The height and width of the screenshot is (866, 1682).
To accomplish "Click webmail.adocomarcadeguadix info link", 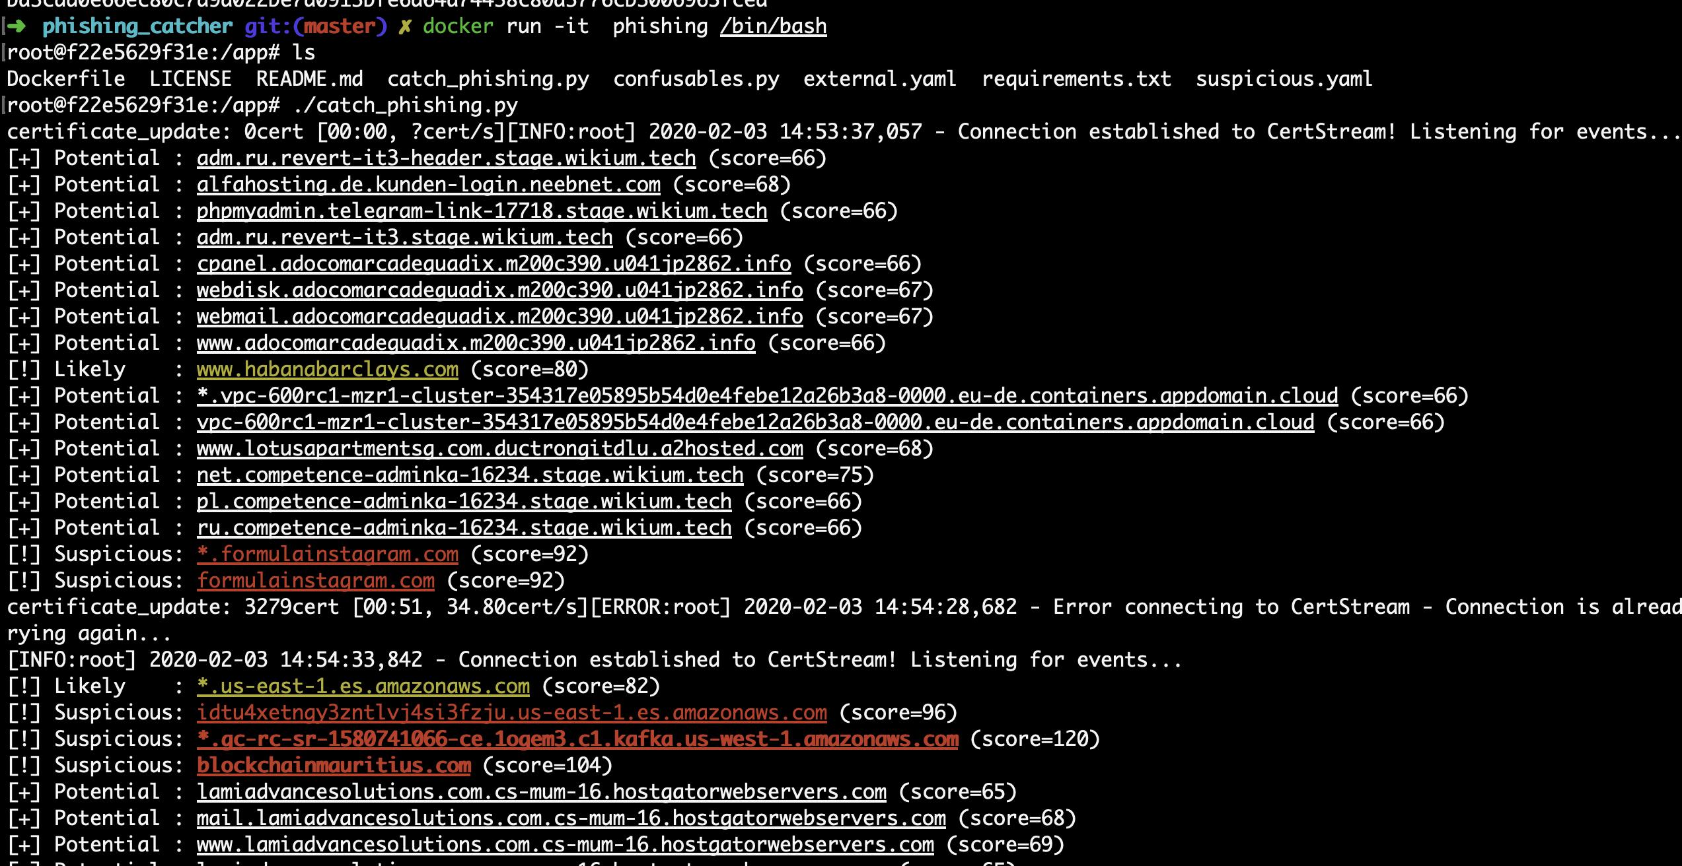I will [x=499, y=317].
